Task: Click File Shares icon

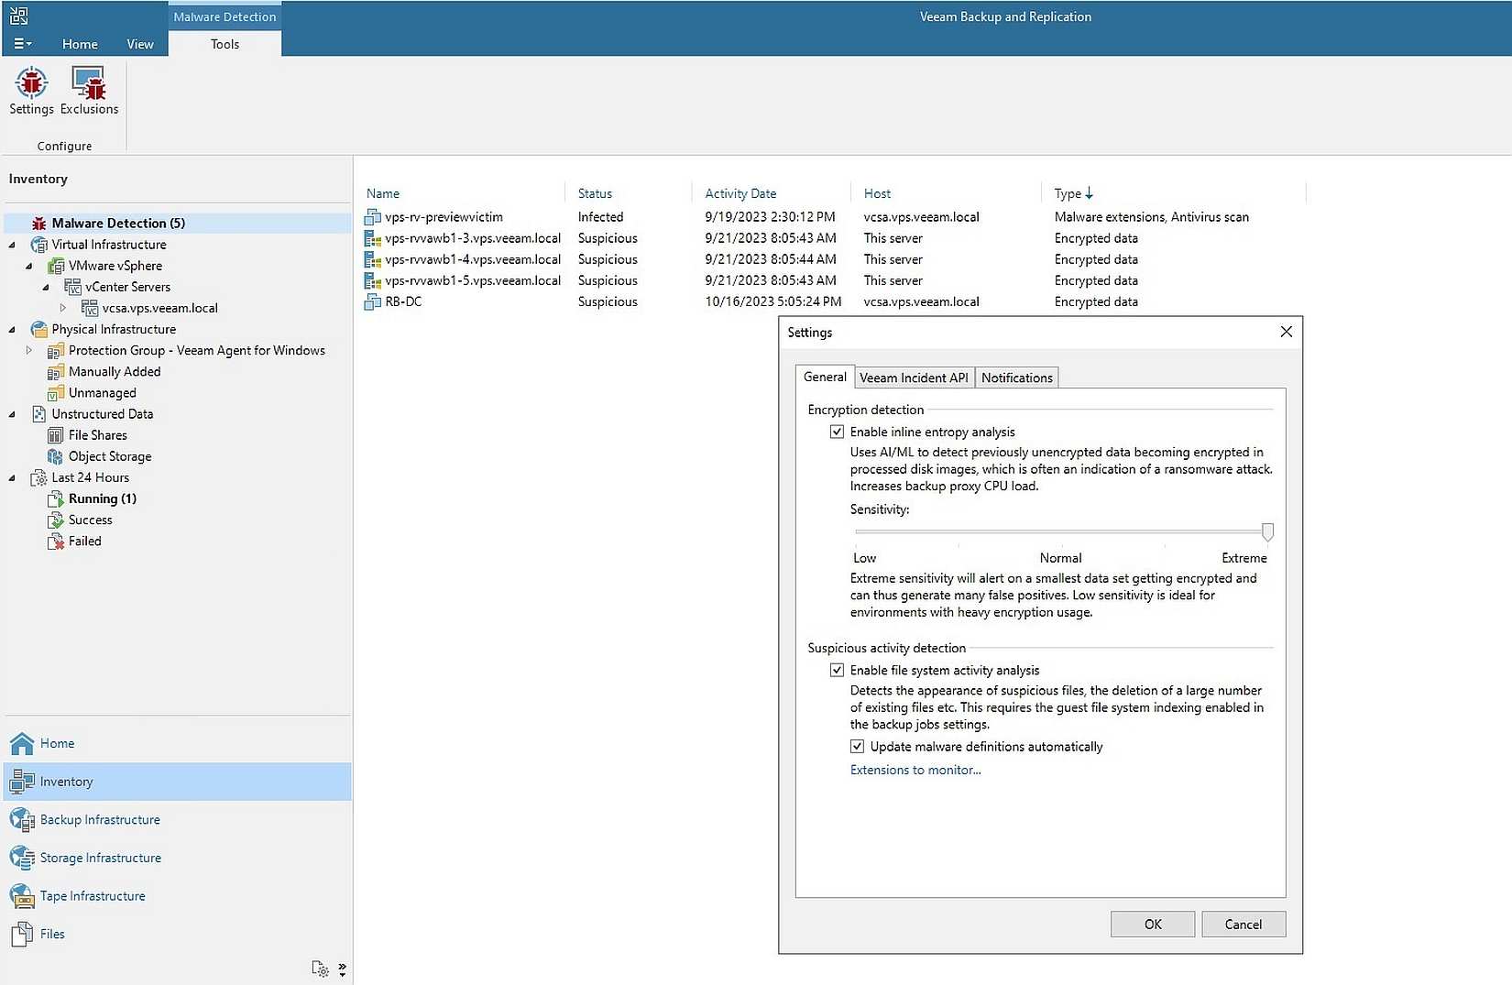Action: (56, 435)
